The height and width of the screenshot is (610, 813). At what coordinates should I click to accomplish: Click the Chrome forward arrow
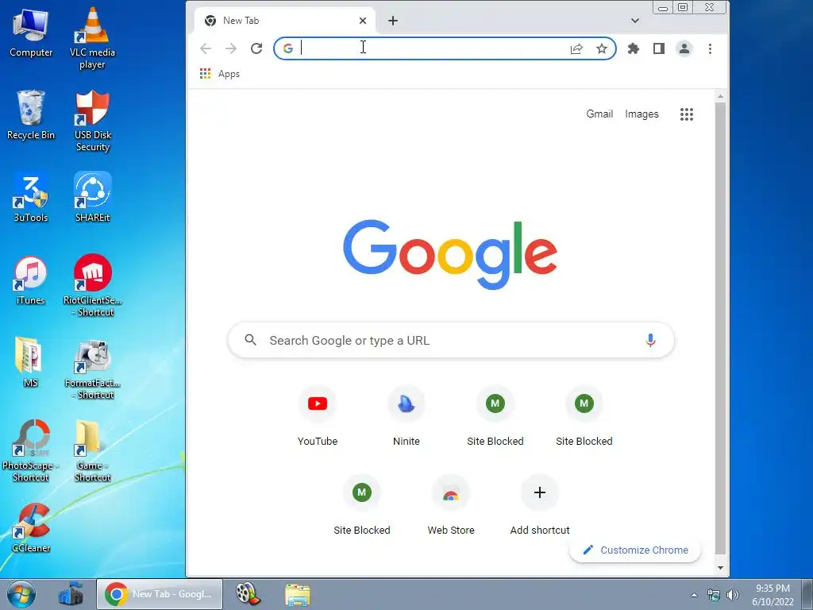231,48
